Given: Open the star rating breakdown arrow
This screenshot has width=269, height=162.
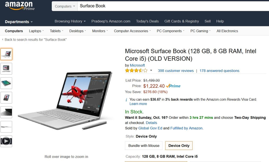Looking at the screenshot, I should 151,71.
